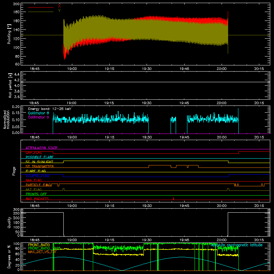
Task: Click the red 'X' legend label
Action: [59, 6]
